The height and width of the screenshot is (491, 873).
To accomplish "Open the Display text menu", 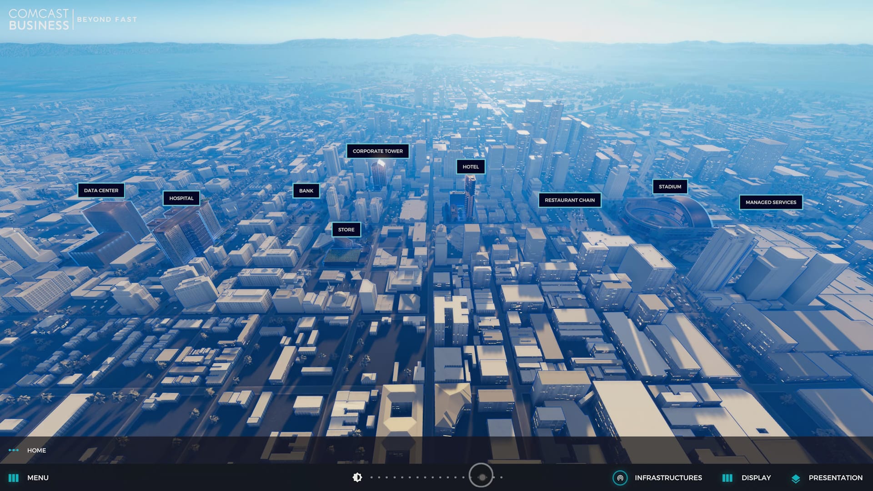I will coord(756,478).
